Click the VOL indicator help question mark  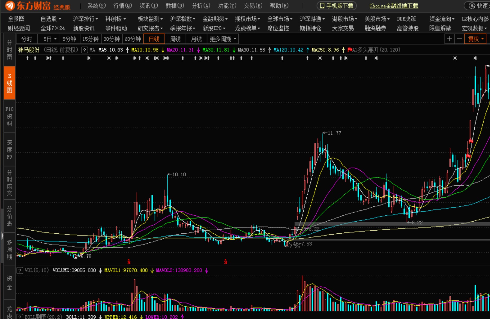point(20,270)
